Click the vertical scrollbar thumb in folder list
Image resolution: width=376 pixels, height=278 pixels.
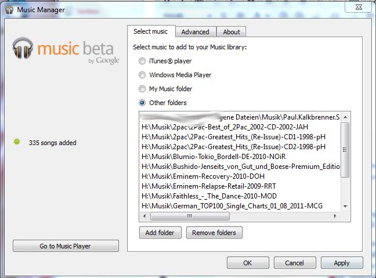coord(345,150)
